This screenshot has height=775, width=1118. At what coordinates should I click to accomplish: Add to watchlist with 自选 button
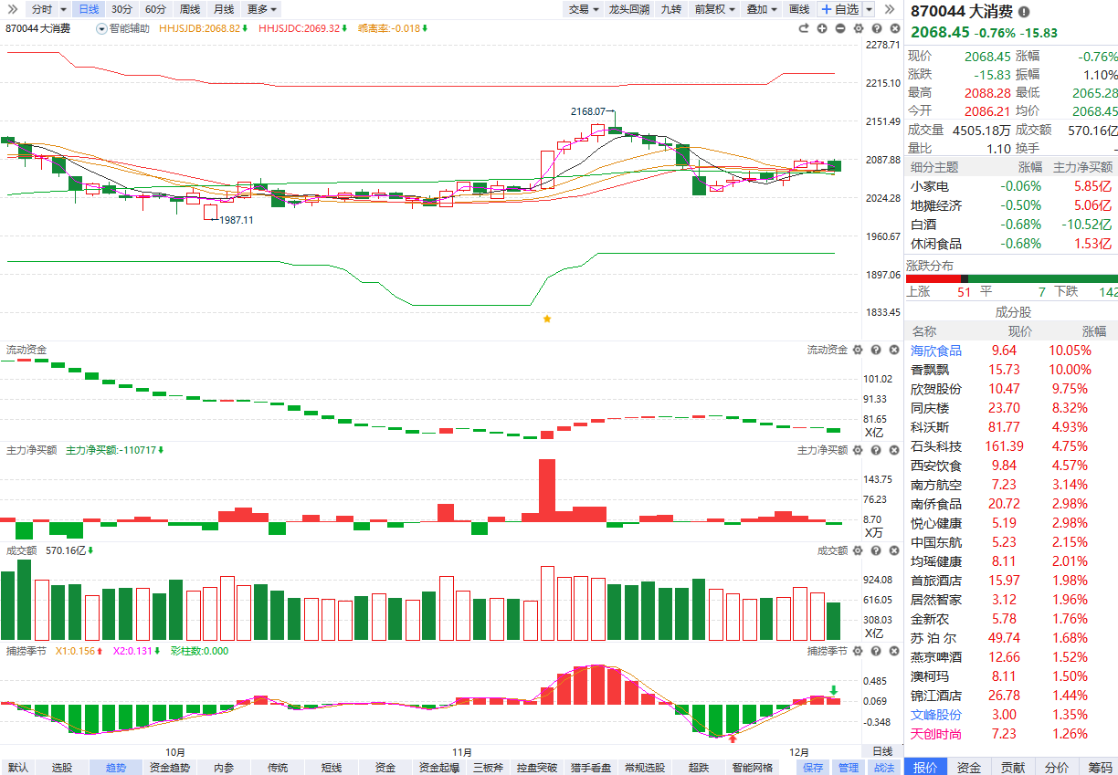[839, 9]
